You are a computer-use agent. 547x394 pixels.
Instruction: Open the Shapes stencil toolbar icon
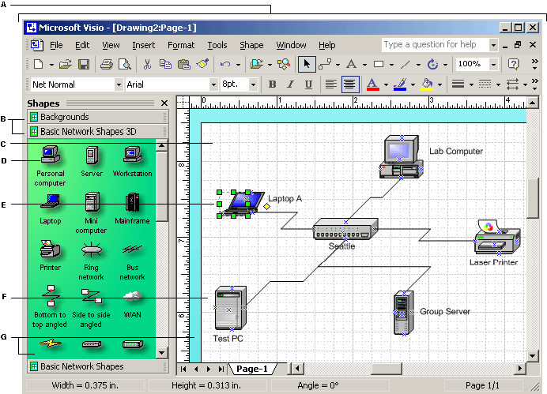[257, 64]
